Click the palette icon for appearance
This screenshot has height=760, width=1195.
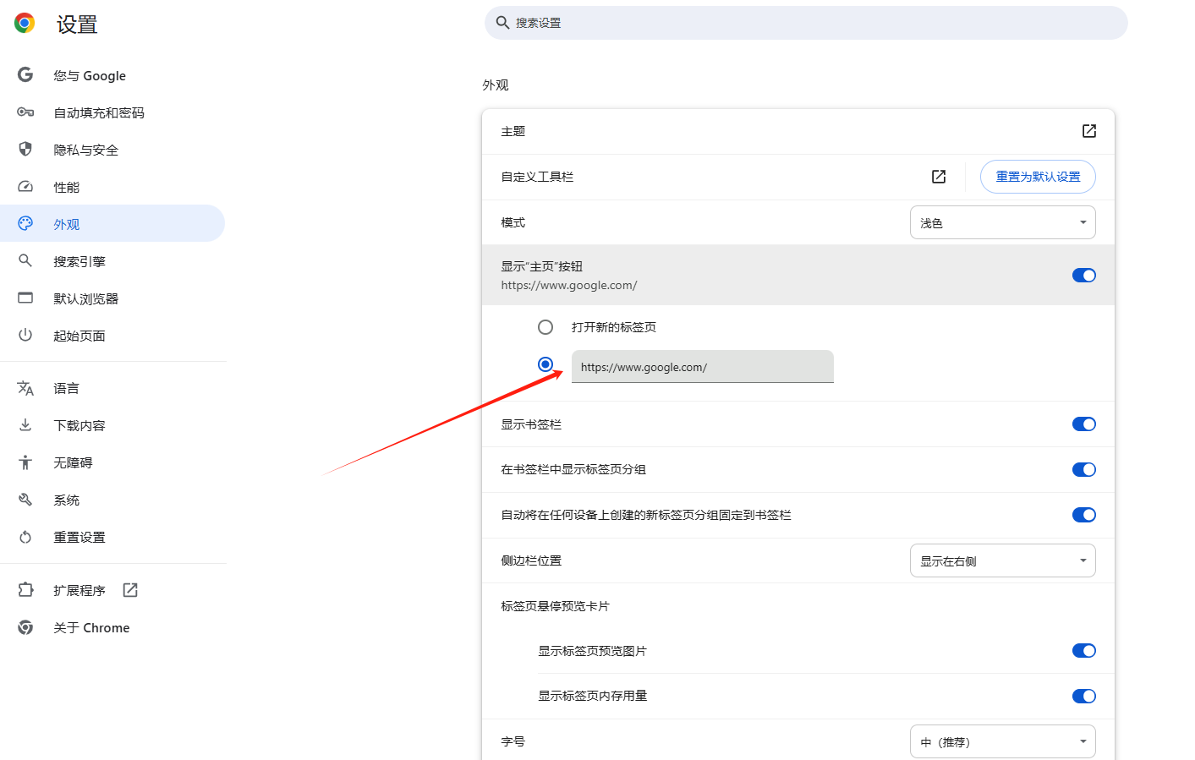25,223
